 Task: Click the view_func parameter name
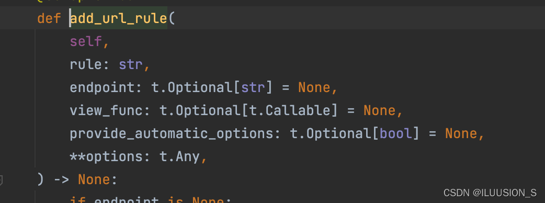[x=106, y=110]
